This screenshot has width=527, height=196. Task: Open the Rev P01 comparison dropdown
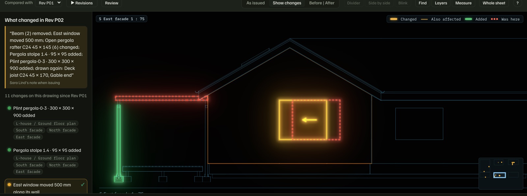pyautogui.click(x=49, y=3)
